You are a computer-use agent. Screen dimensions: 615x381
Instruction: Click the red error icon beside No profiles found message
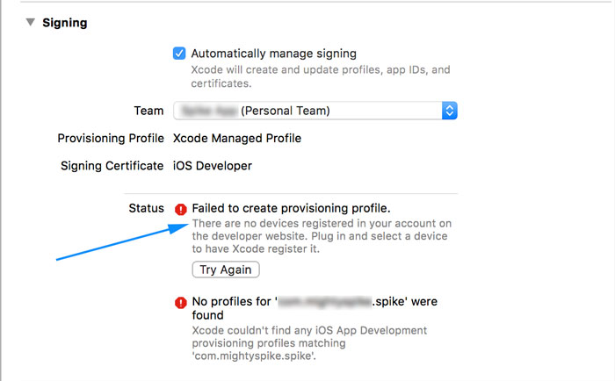point(180,303)
